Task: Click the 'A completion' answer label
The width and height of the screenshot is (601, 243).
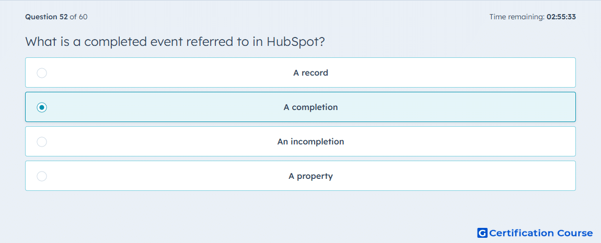Action: (x=310, y=107)
